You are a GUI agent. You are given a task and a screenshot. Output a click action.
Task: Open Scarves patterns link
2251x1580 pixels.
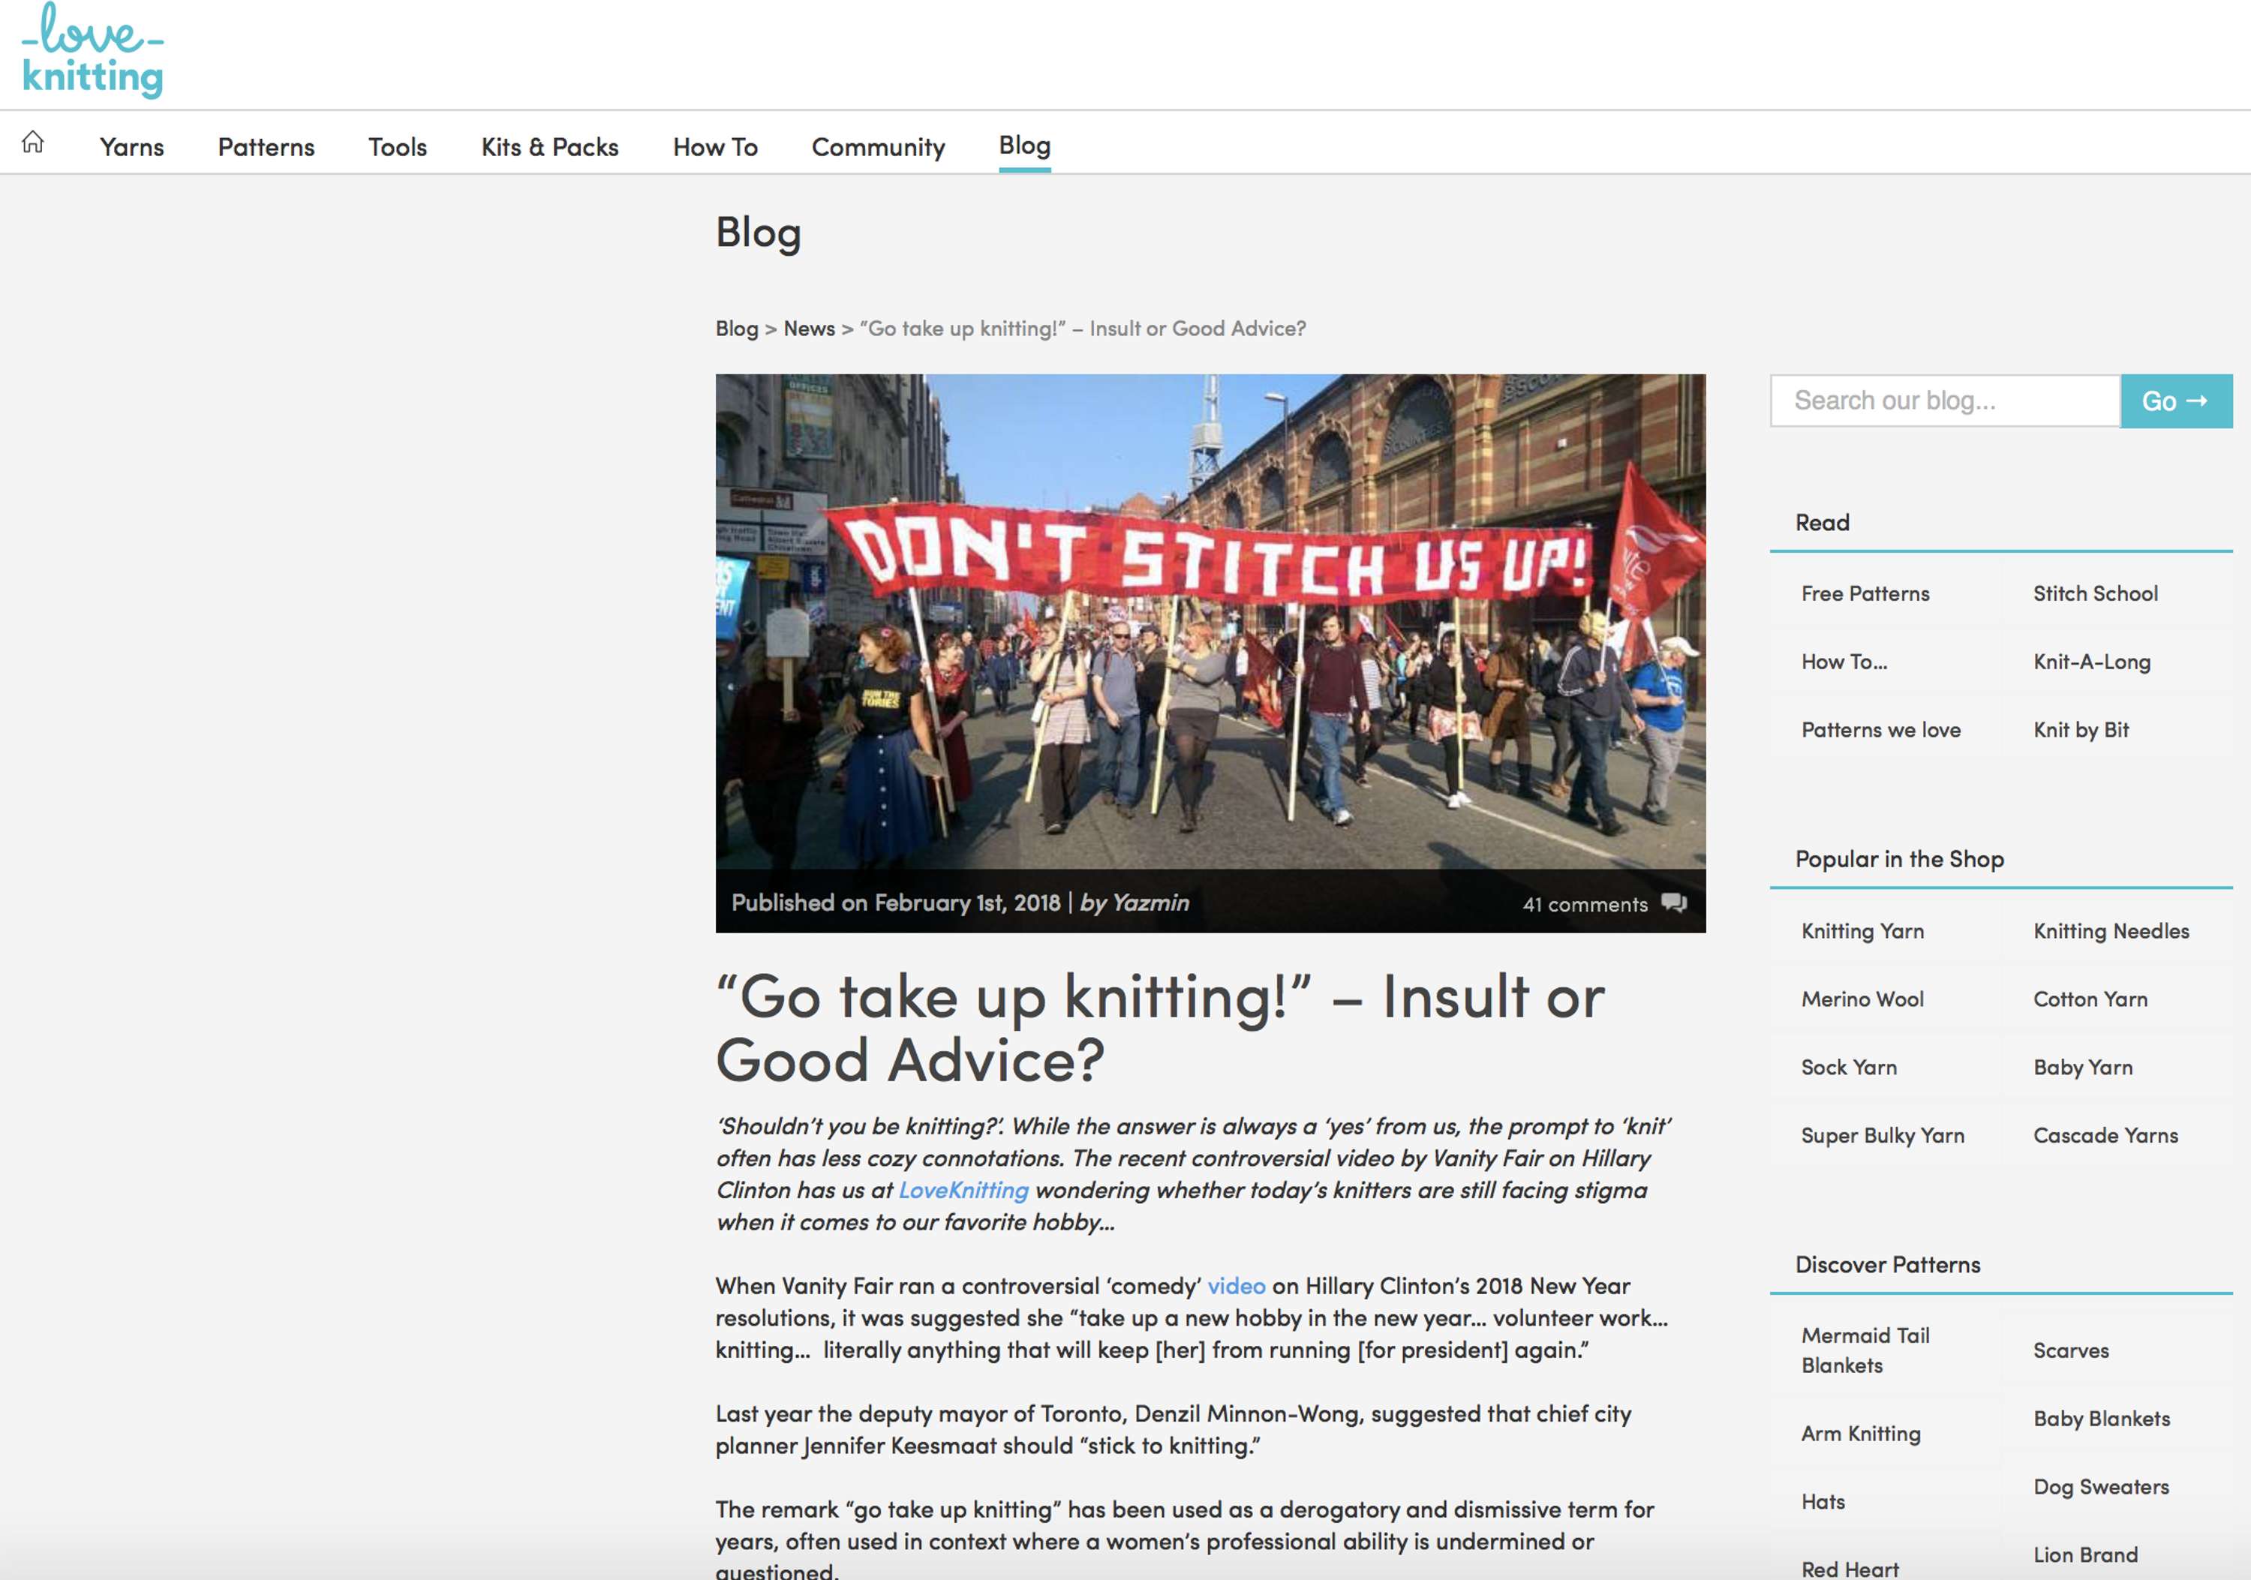click(x=2071, y=1350)
